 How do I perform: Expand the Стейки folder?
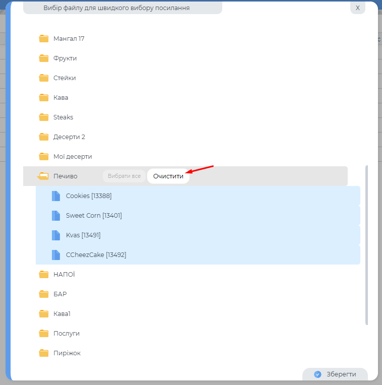click(65, 78)
